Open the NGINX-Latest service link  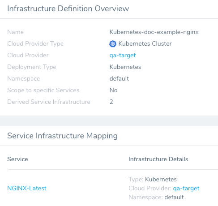coord(27,188)
